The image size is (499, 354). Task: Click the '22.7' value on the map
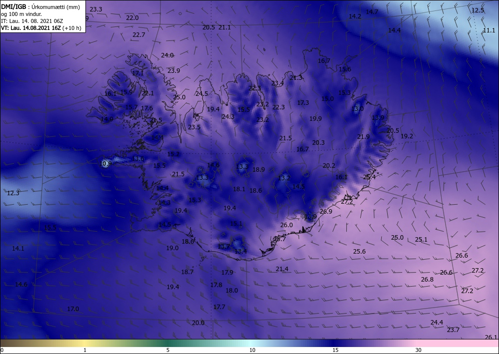pos(139,34)
